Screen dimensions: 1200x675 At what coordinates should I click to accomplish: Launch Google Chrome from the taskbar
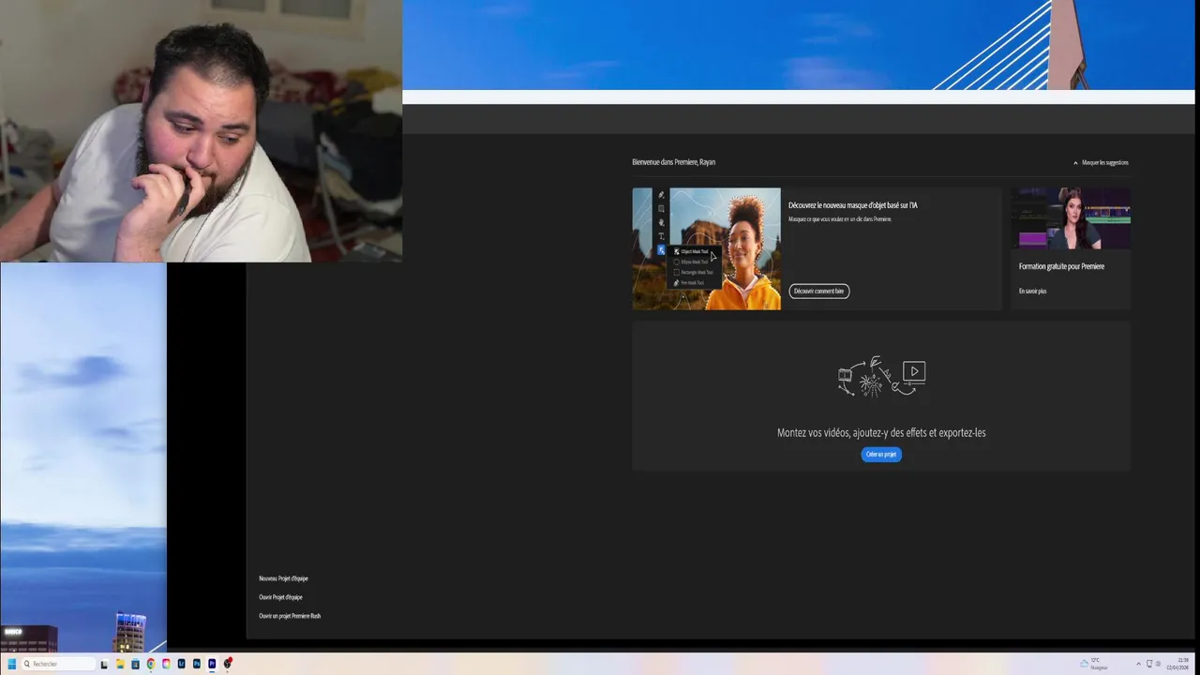(150, 664)
